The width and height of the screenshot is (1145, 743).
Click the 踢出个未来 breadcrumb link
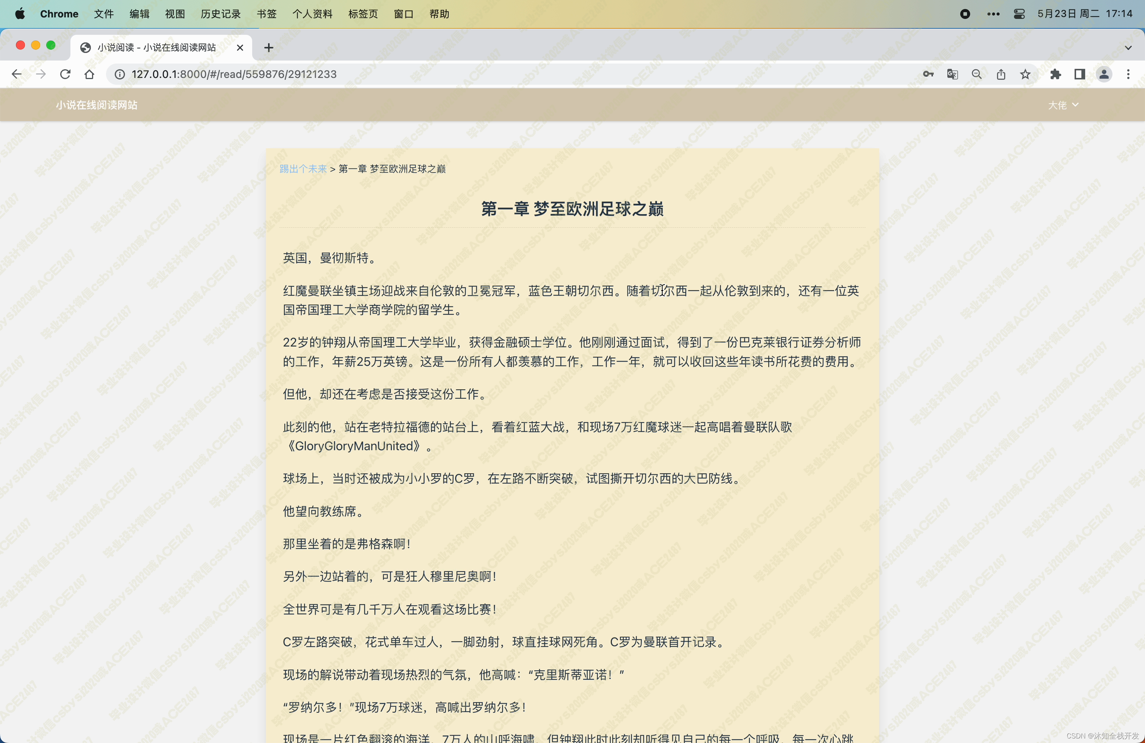coord(303,169)
